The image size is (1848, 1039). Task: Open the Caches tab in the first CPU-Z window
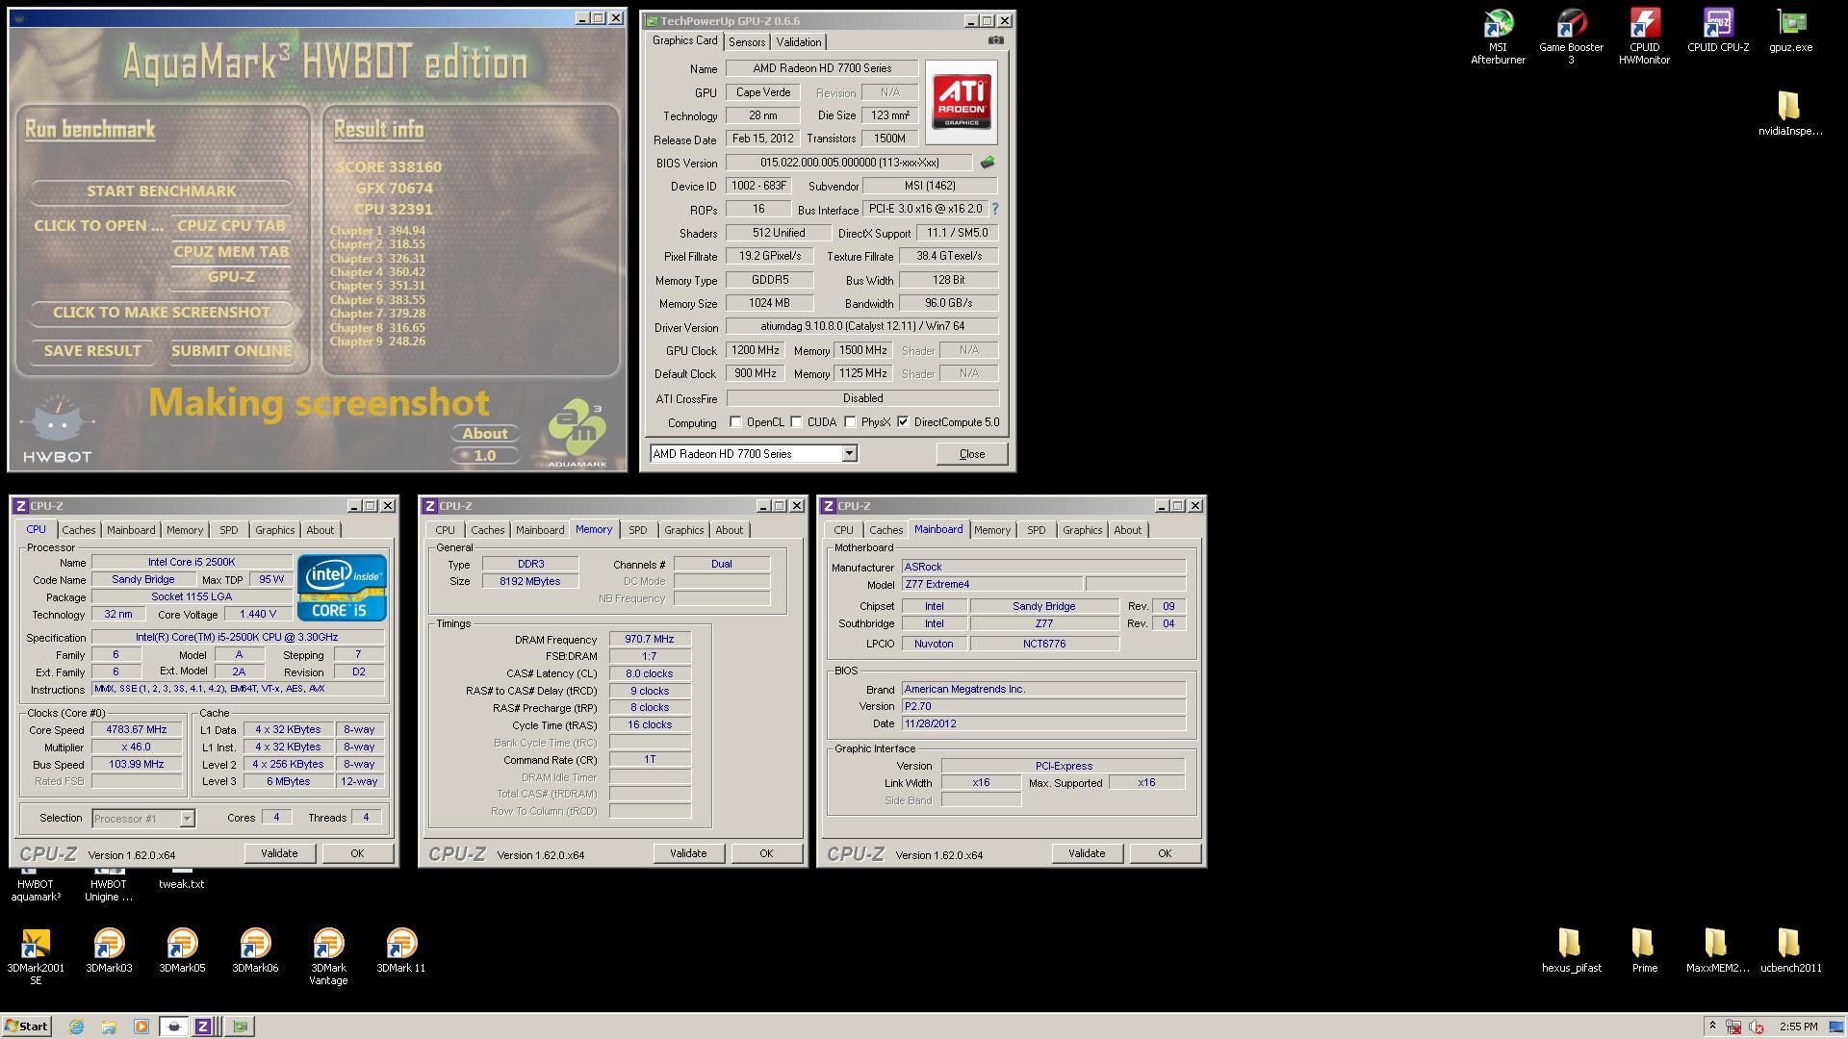pyautogui.click(x=79, y=530)
